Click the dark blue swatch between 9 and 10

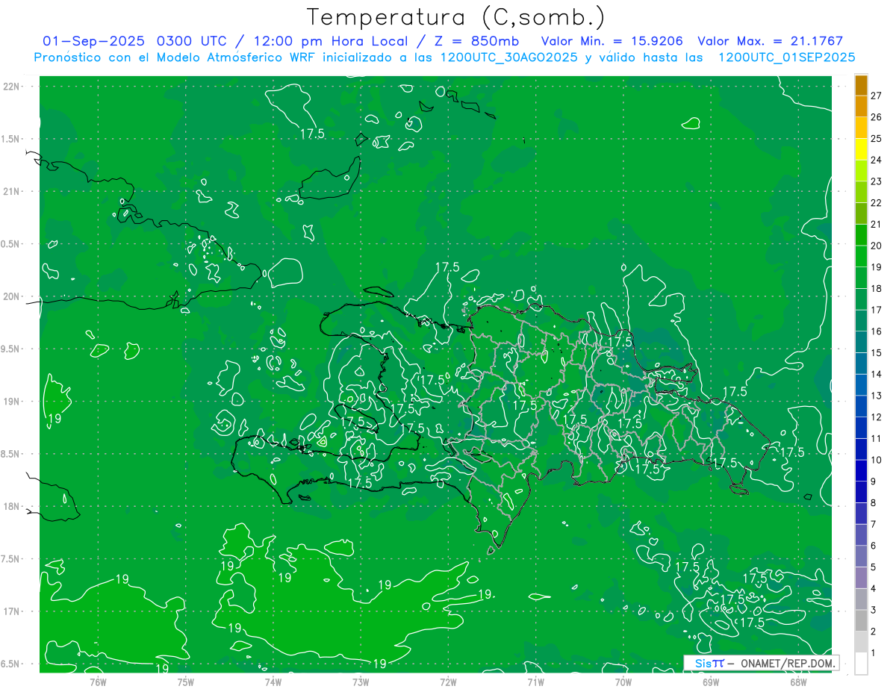(861, 471)
